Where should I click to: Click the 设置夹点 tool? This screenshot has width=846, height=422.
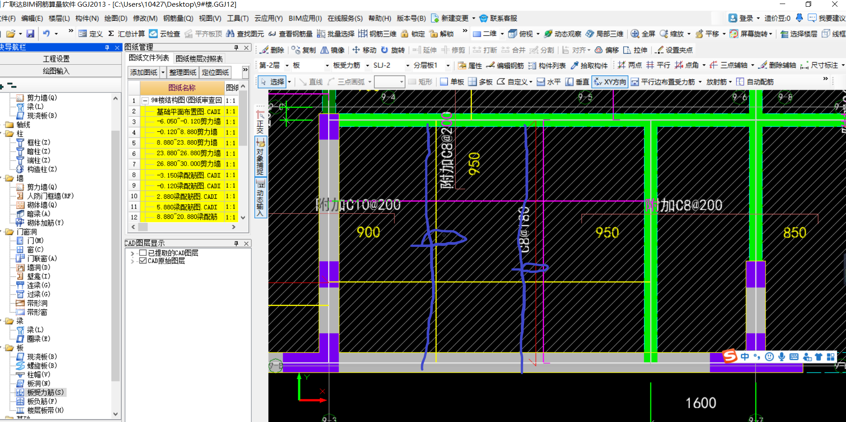coord(674,50)
